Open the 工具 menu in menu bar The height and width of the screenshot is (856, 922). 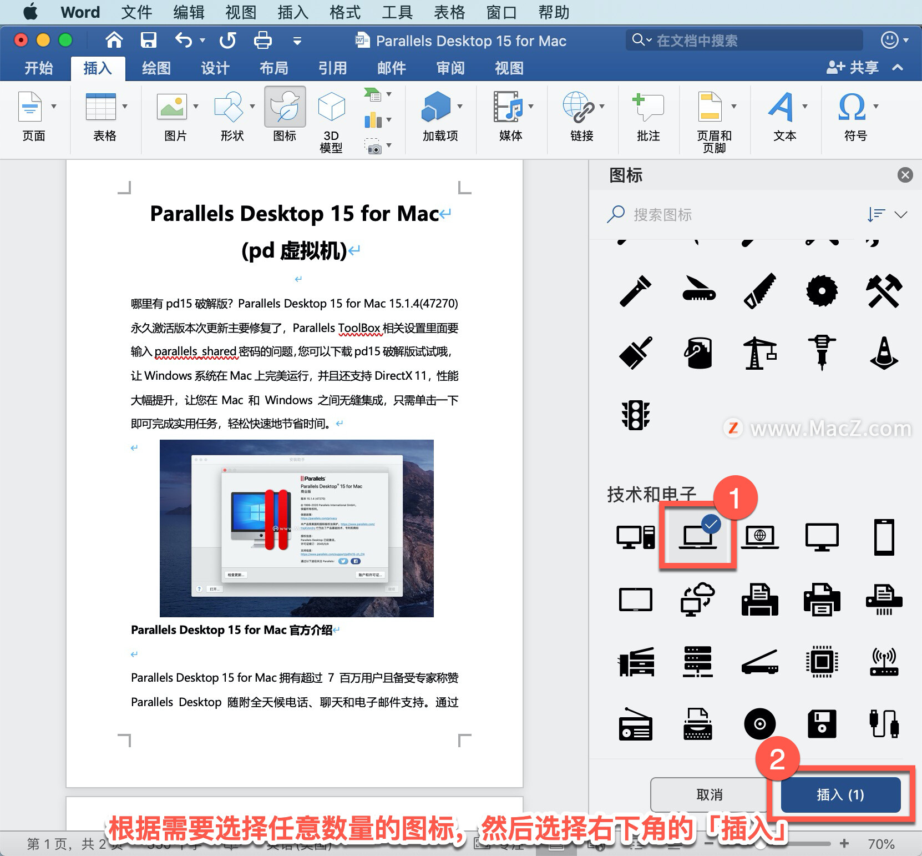[397, 12]
